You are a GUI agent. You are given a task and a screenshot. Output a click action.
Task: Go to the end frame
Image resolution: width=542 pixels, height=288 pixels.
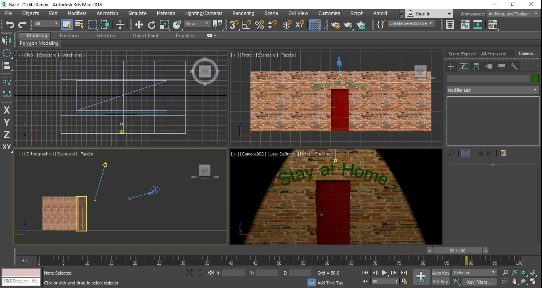pos(404,273)
